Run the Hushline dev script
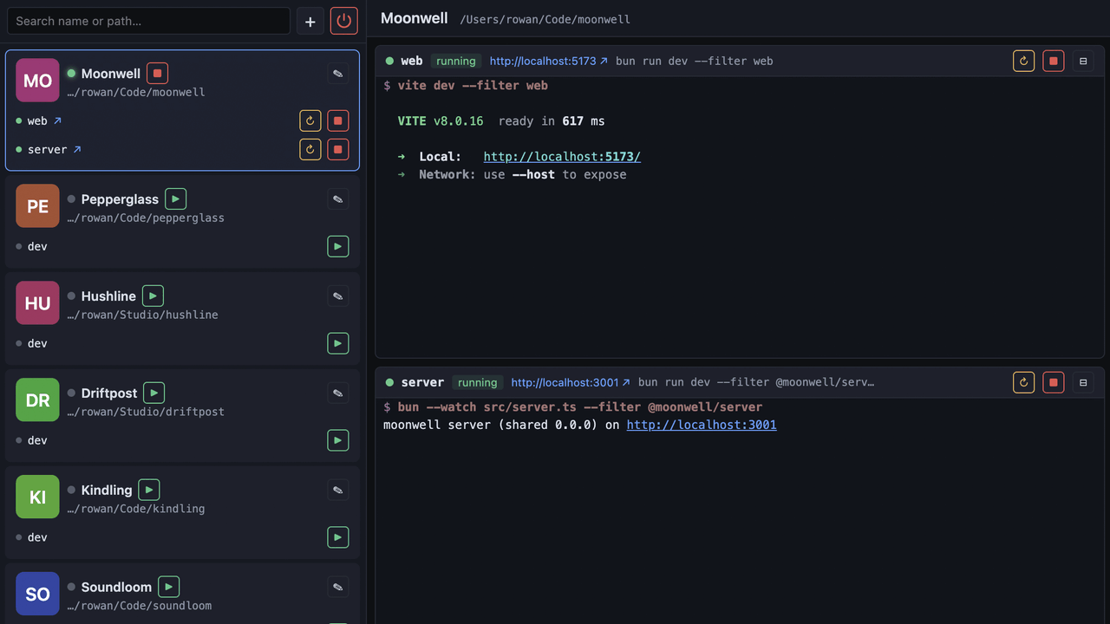This screenshot has height=624, width=1110. 338,343
